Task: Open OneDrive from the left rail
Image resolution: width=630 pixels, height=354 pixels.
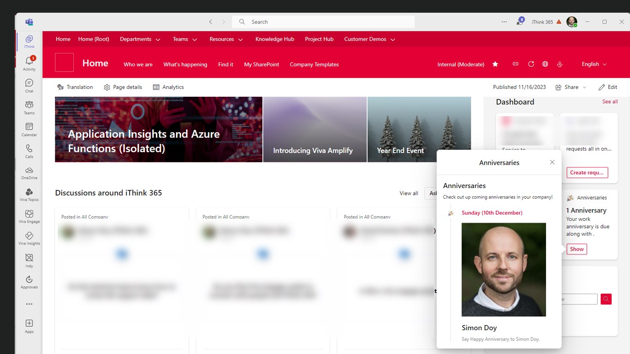Action: coord(29,173)
